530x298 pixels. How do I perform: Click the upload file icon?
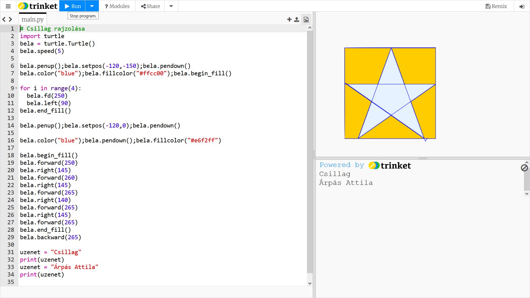[297, 19]
